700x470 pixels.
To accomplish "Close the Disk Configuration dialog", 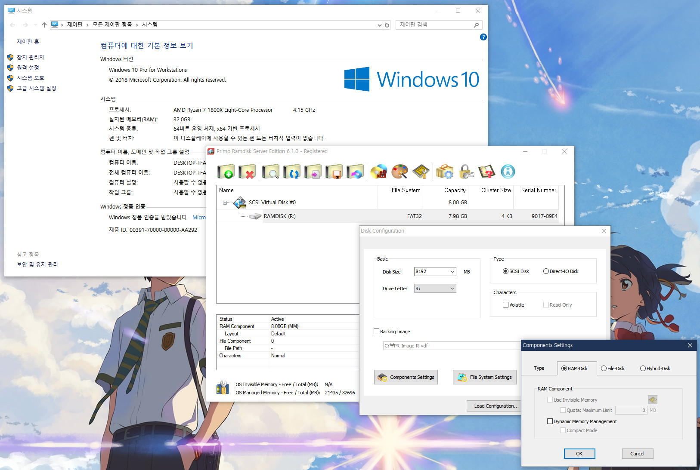I will coord(604,231).
